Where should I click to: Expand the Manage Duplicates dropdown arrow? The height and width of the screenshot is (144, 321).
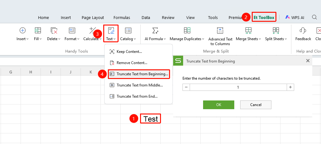(203, 39)
